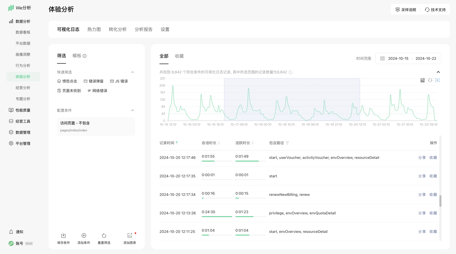
Task: Switch to the 转化分析 tab
Action: (x=118, y=29)
